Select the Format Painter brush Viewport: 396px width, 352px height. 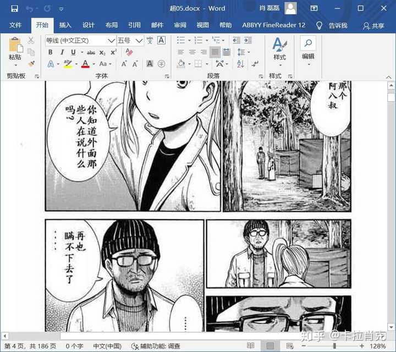[31, 64]
